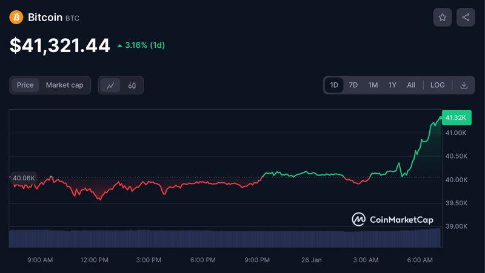The height and width of the screenshot is (273, 485).
Task: Click the volume bars below the chart
Action: click(224, 238)
